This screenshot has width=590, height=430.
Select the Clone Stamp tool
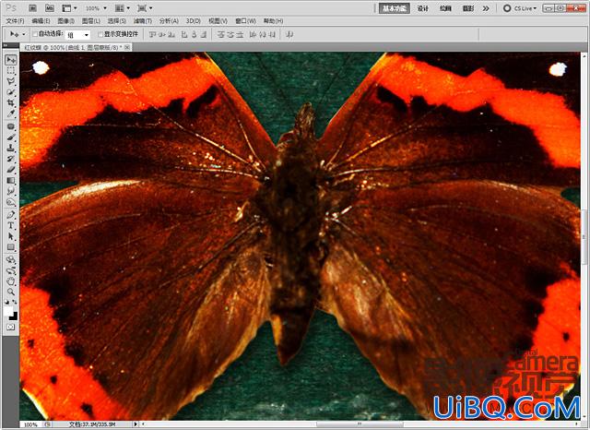(x=11, y=148)
